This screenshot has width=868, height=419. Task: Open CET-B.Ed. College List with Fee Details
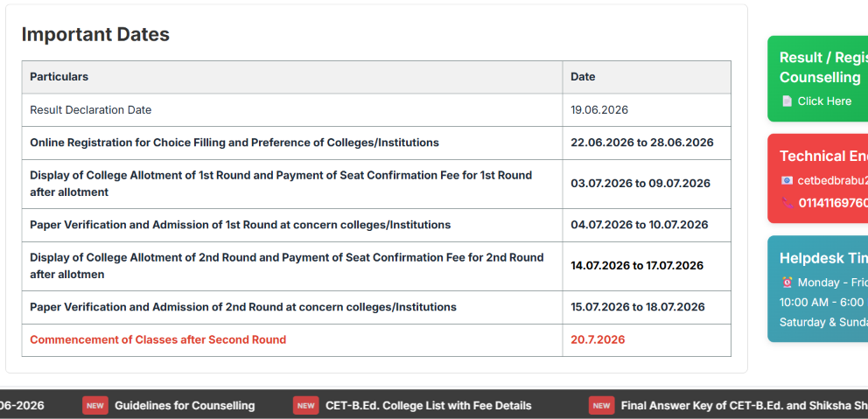point(429,406)
